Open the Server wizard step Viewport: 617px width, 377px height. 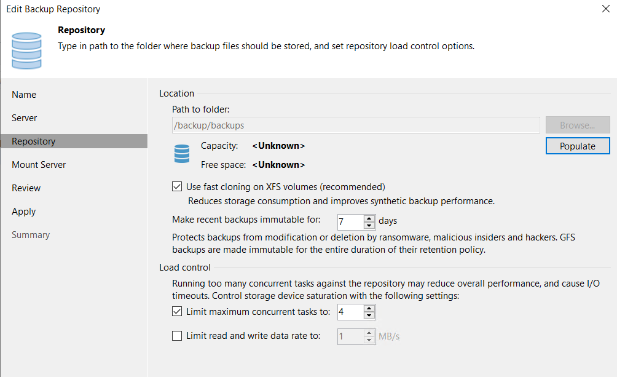(x=25, y=118)
